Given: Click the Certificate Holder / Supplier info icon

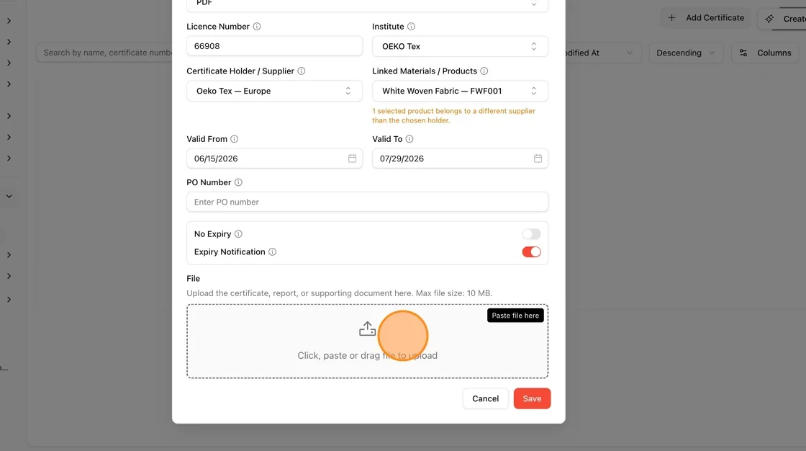Looking at the screenshot, I should coord(302,71).
